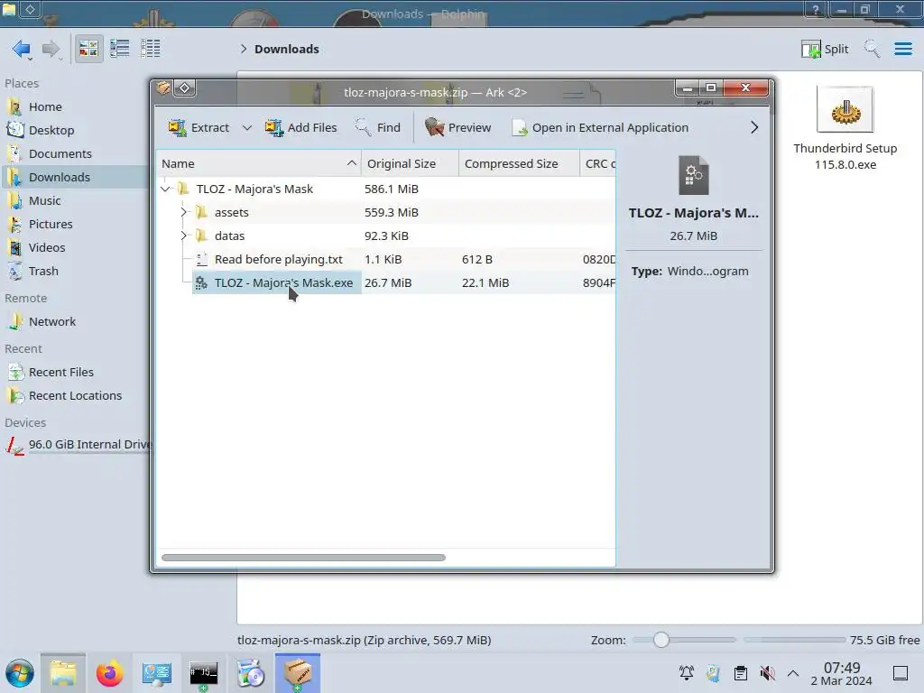Click the horizontal scrollbar in Ark

303,558
